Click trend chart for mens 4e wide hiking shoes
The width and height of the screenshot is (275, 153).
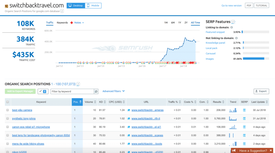coord(233,144)
